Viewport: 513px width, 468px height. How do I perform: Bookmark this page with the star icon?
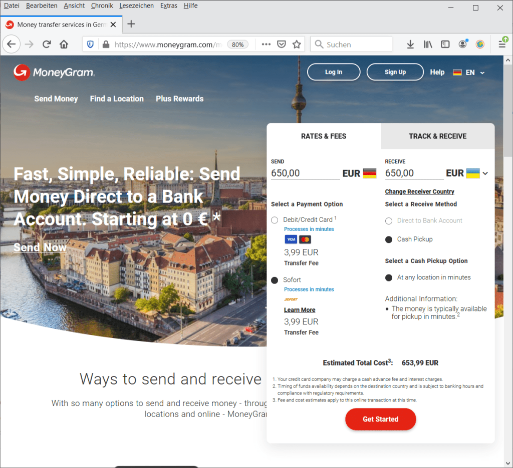[297, 44]
